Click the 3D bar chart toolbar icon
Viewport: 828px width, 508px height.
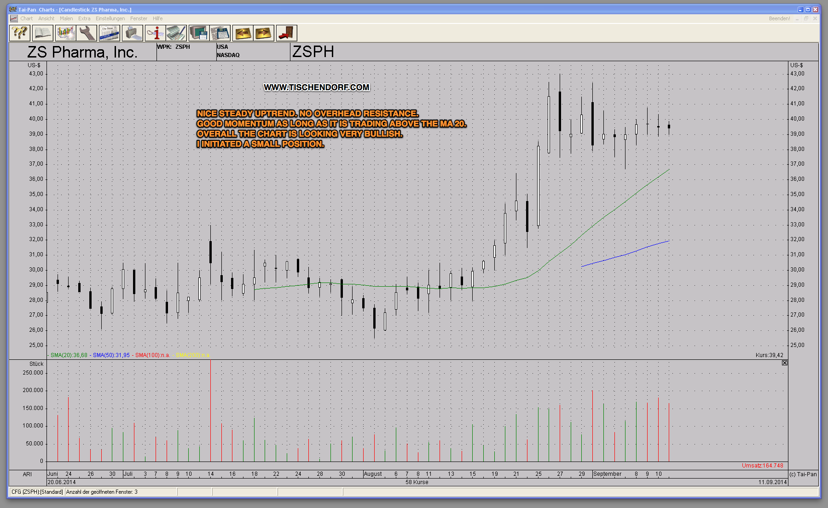pos(65,33)
